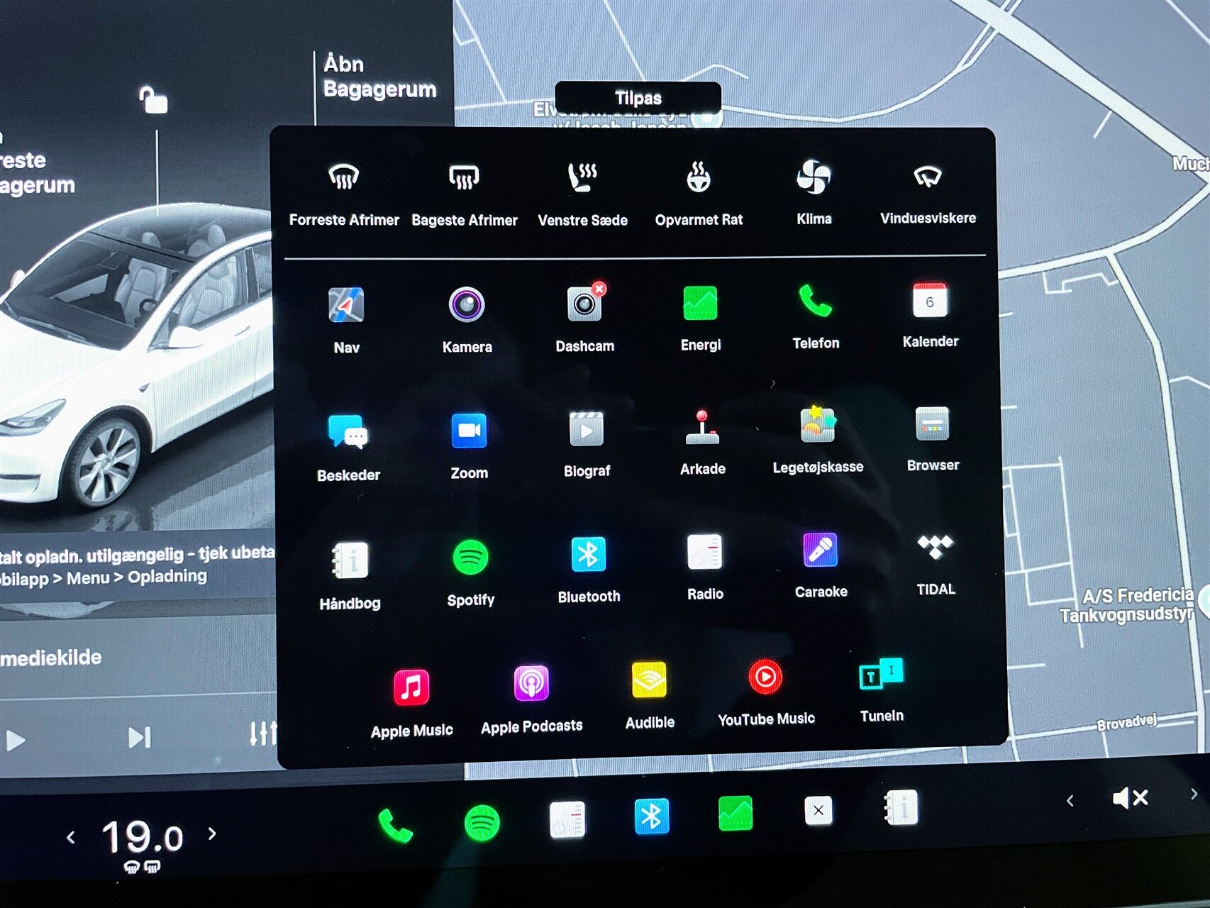The height and width of the screenshot is (908, 1210).
Task: Toggle Bageste Afrimer rear defroster
Action: [465, 194]
